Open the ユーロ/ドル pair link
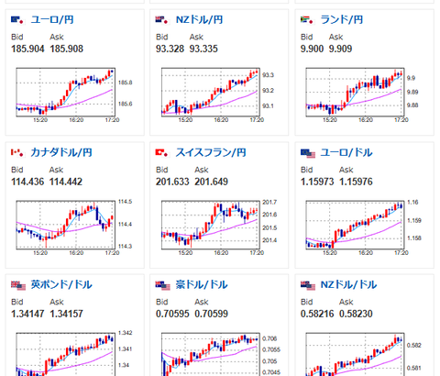This screenshot has height=376, width=440. point(346,152)
